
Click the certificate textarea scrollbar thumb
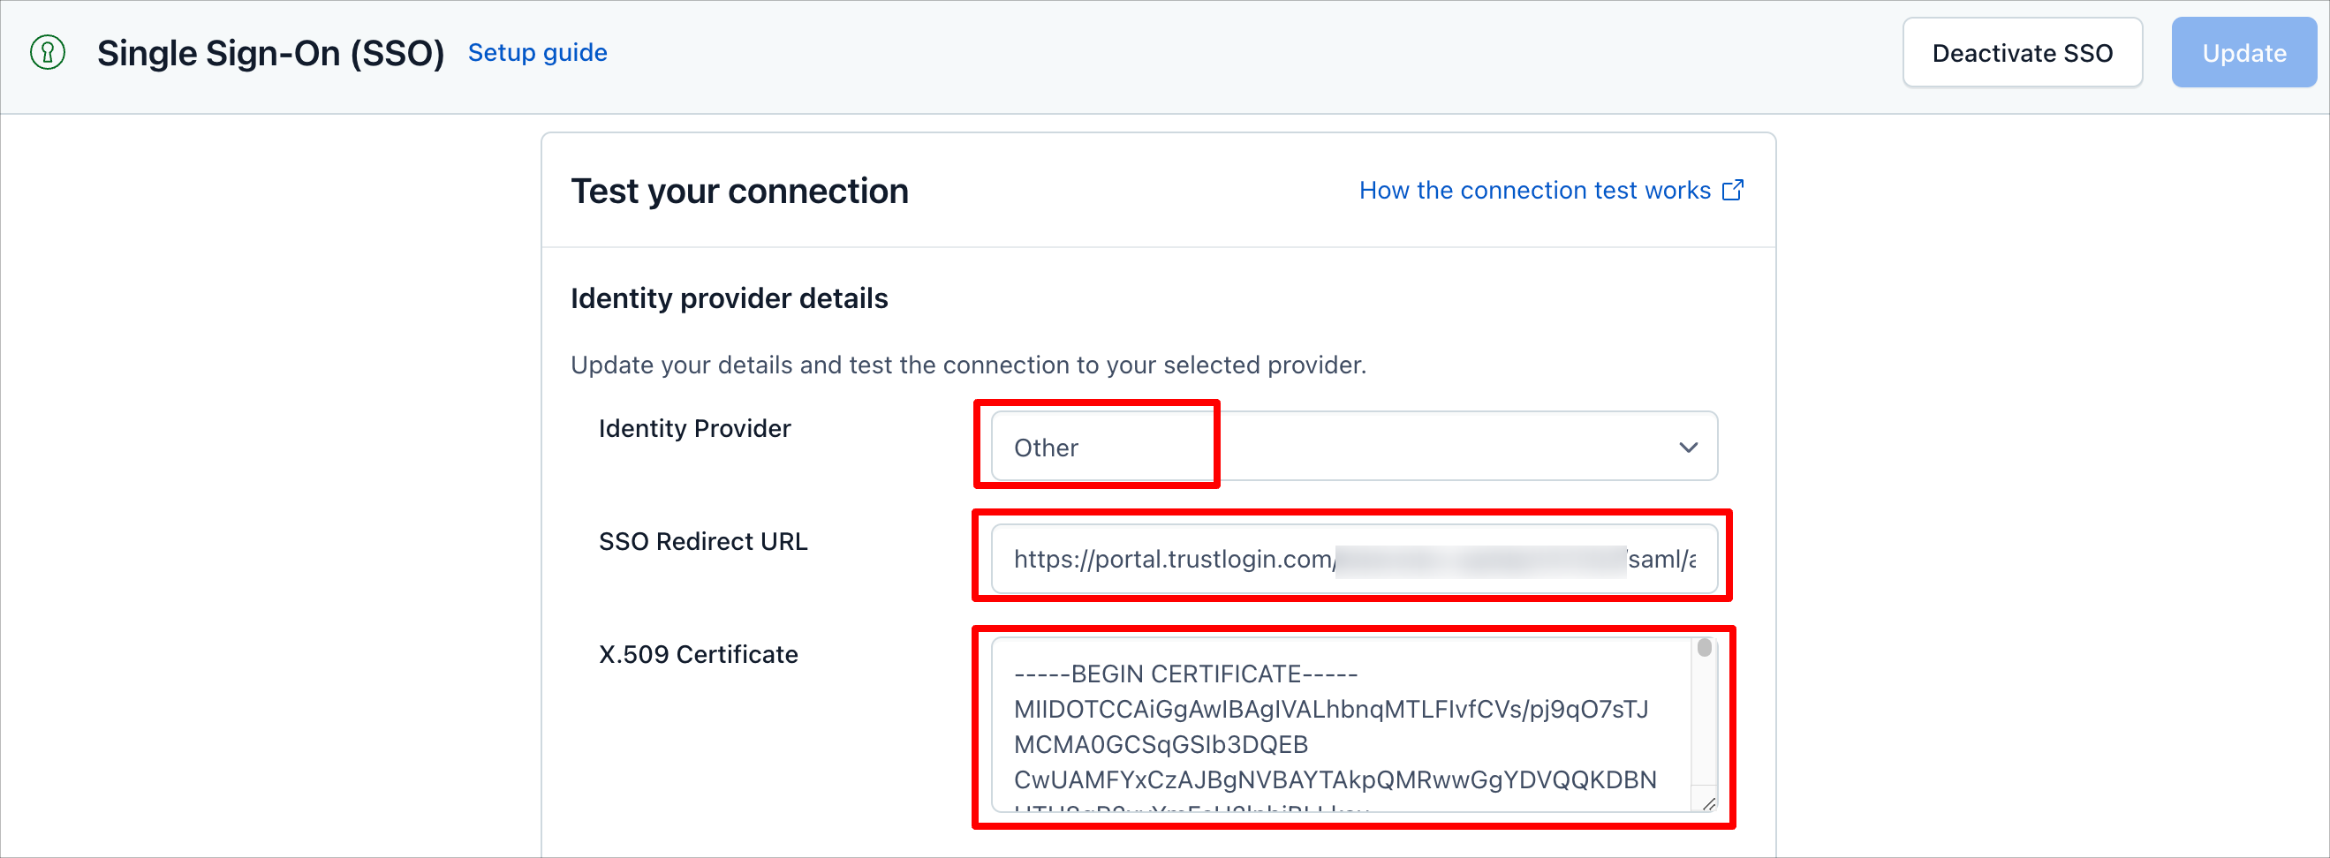[x=1704, y=647]
